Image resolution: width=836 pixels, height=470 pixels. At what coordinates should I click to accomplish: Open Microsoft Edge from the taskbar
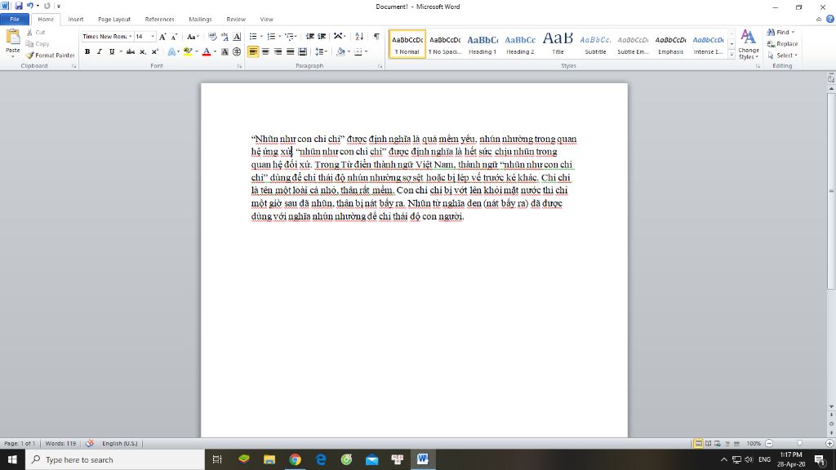pos(320,459)
